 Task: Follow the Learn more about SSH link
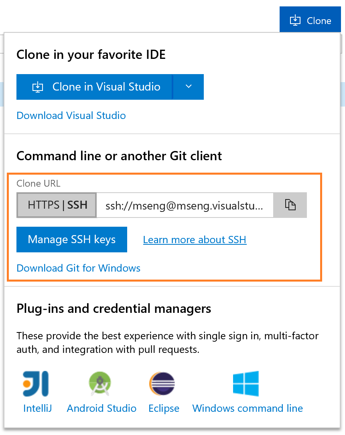point(195,240)
